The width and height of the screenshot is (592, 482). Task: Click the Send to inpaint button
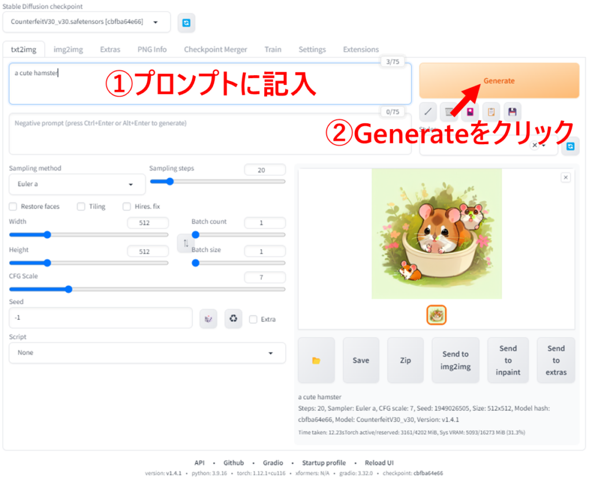(508, 360)
